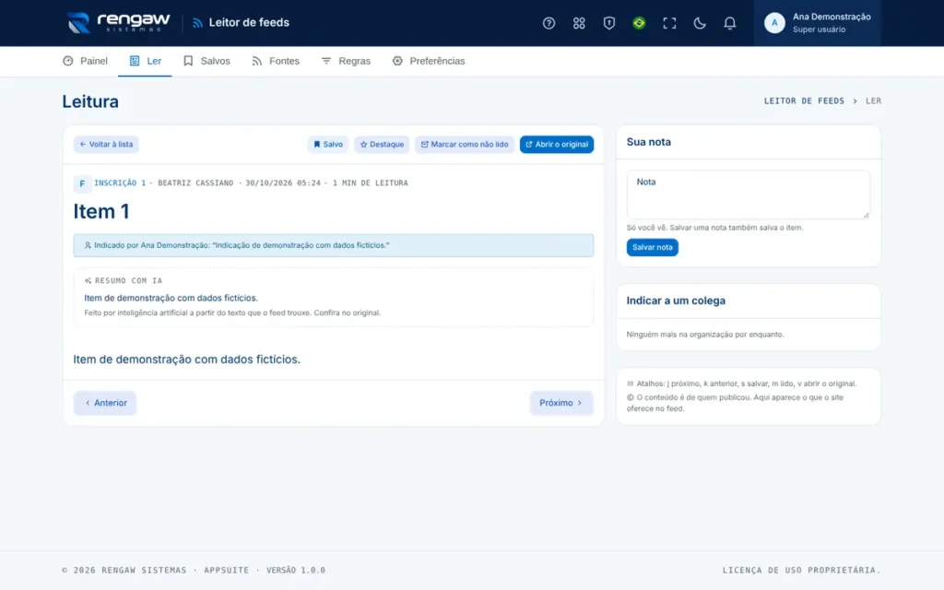The image size is (944, 590).
Task: Click the 'Leitura' page heading
Action: coord(90,101)
